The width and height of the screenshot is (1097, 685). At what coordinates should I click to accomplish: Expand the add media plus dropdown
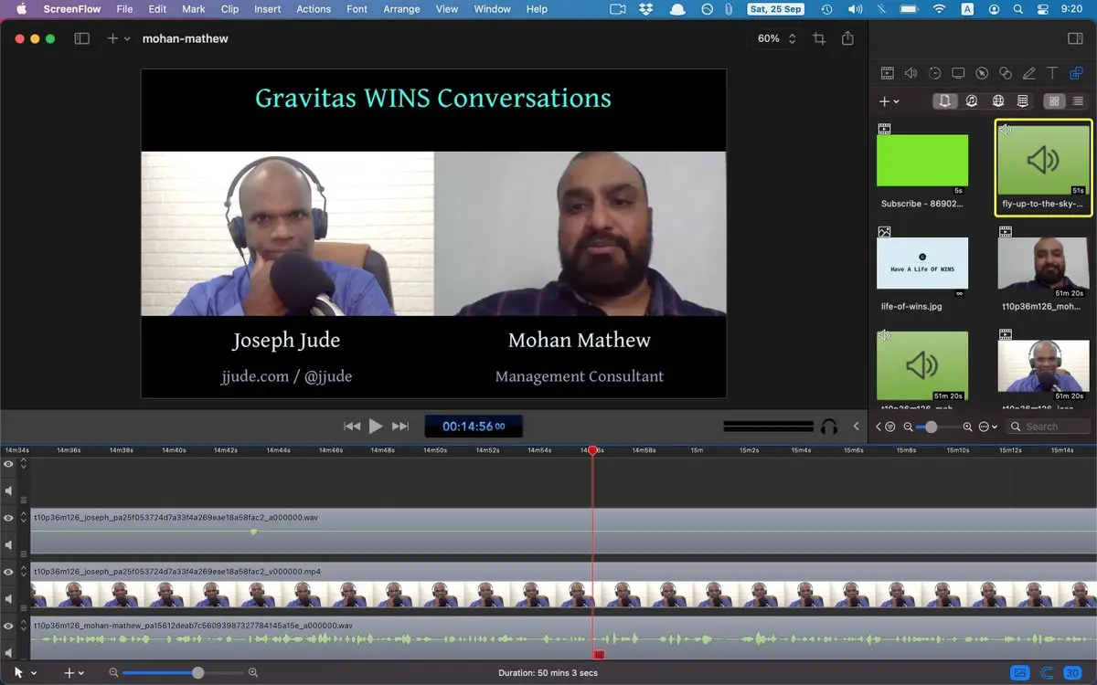click(x=889, y=101)
